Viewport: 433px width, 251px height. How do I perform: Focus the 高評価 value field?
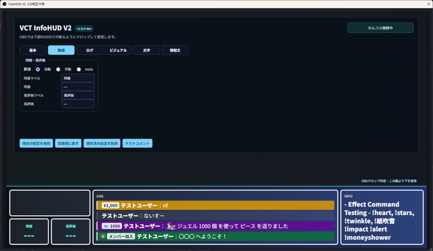78,104
